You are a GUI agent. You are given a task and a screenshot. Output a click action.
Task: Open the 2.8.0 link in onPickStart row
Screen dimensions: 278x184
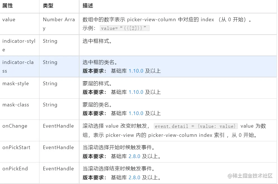[x=134, y=156]
